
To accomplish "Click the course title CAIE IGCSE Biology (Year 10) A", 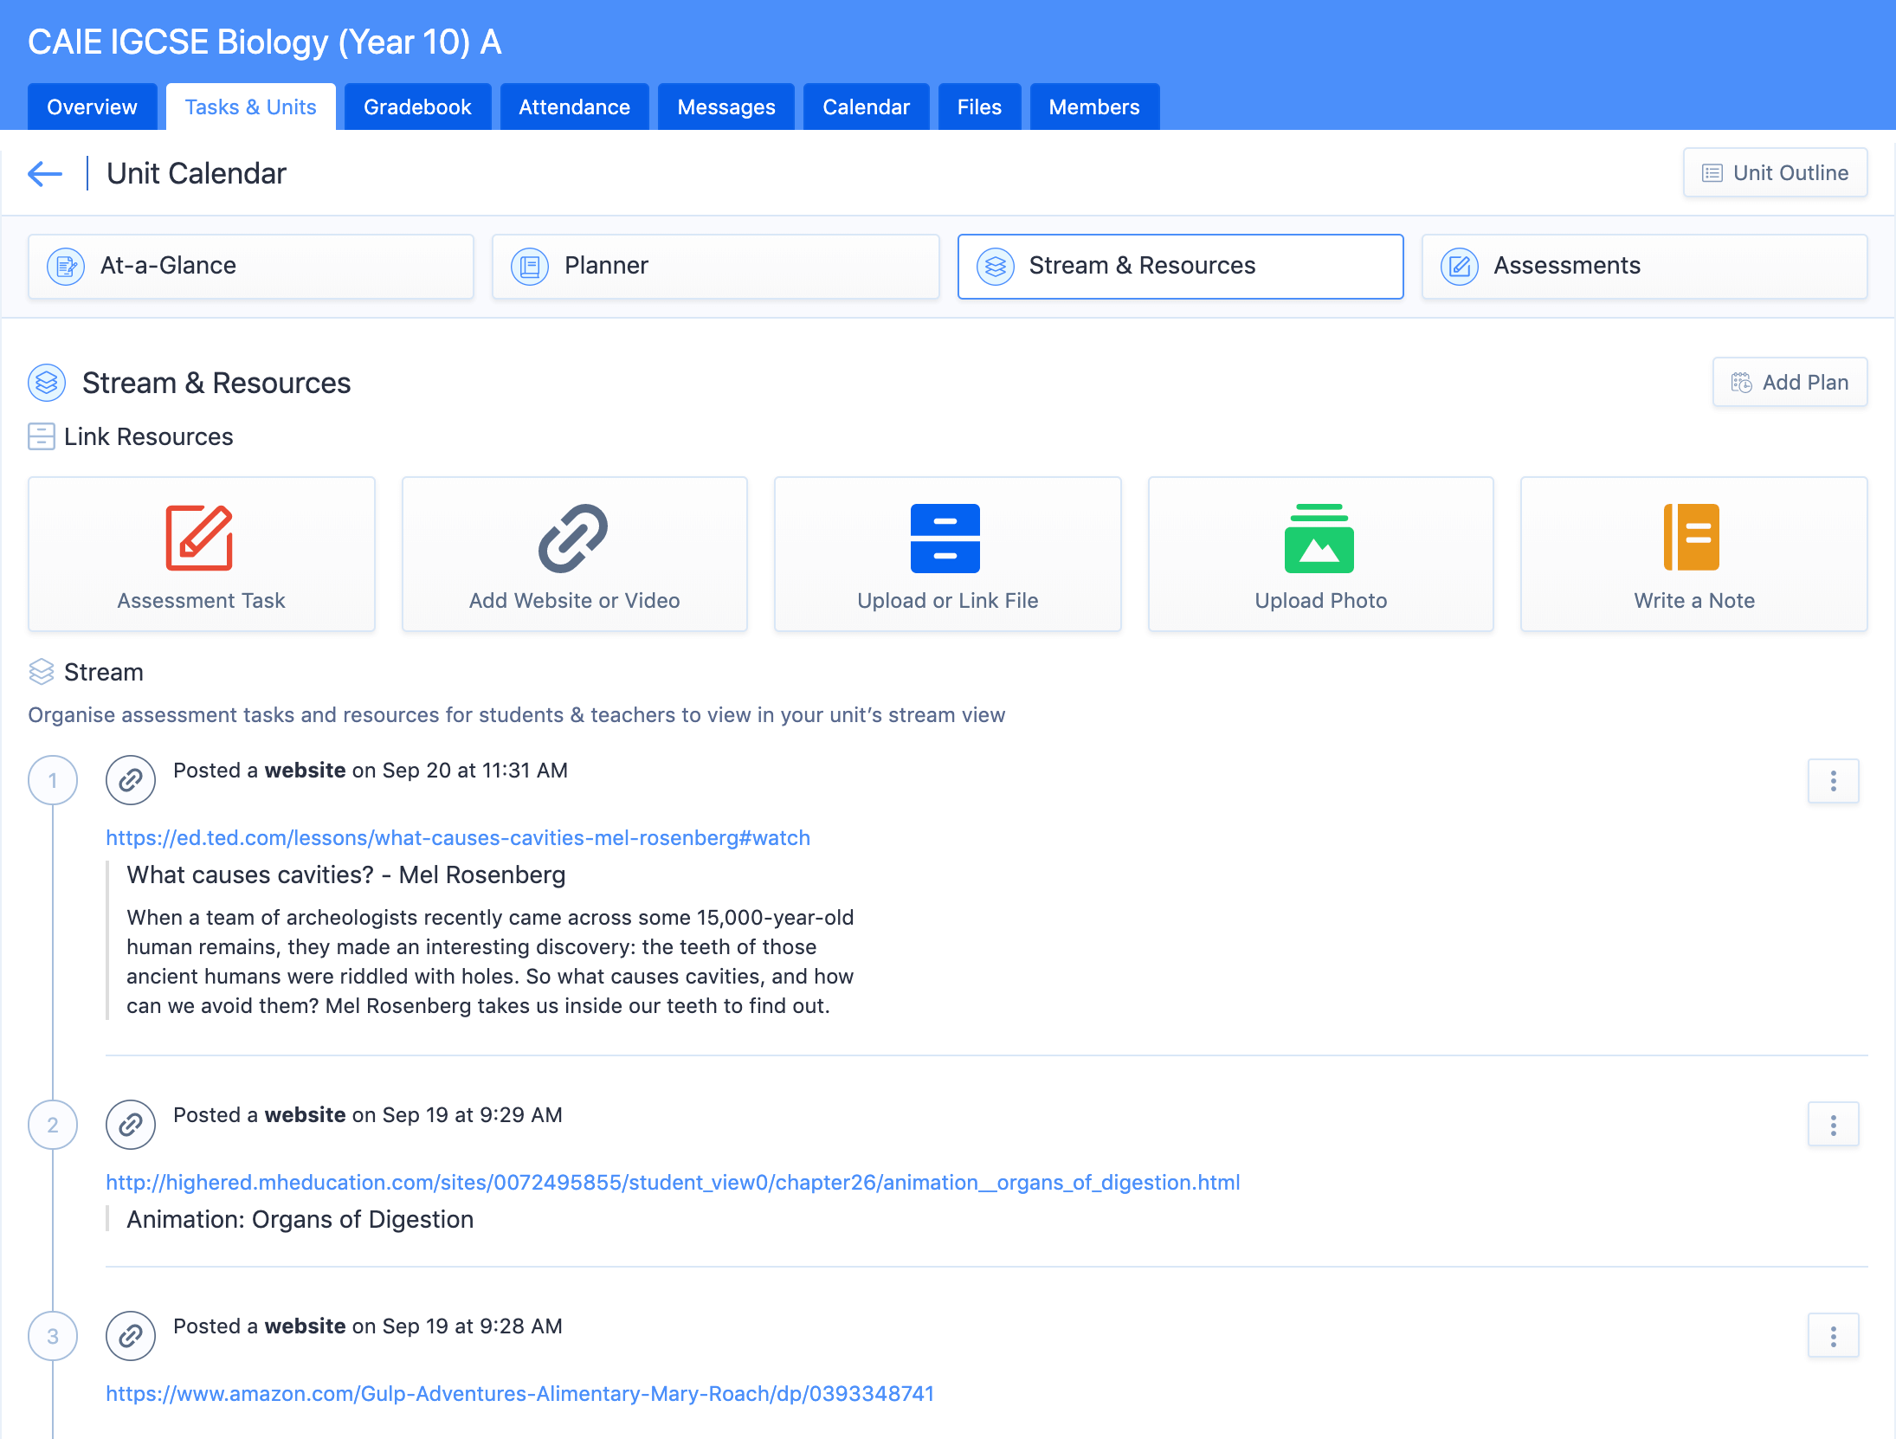I will [265, 42].
